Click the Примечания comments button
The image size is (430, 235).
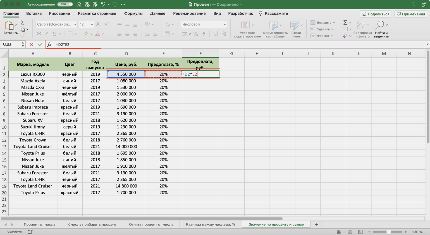tap(411, 14)
